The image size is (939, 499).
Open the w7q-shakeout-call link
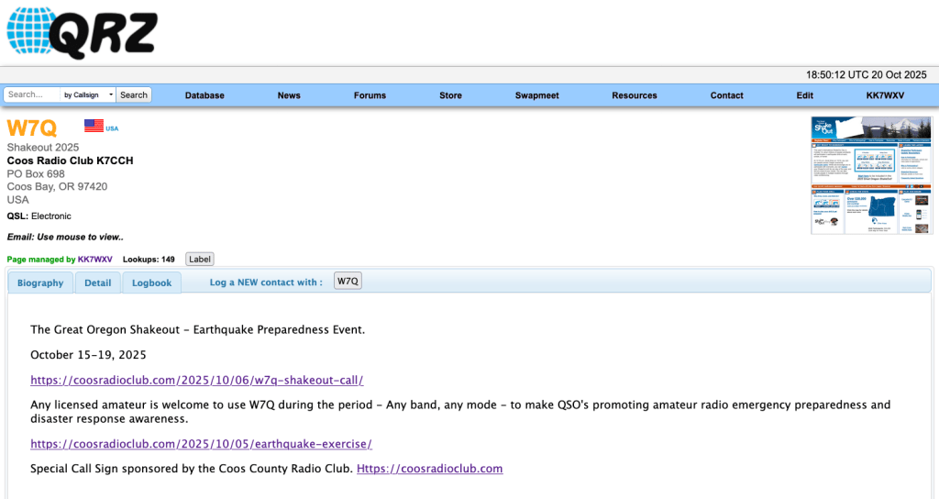(x=196, y=380)
